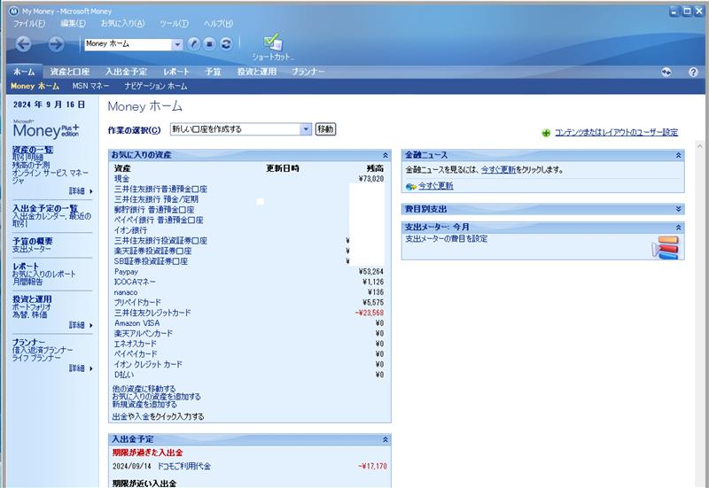Click the 移動 button
The height and width of the screenshot is (488, 709).
pos(325,129)
